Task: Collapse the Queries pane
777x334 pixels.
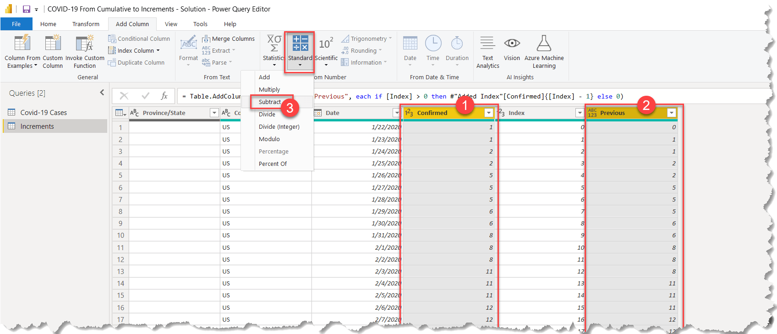Action: click(102, 93)
